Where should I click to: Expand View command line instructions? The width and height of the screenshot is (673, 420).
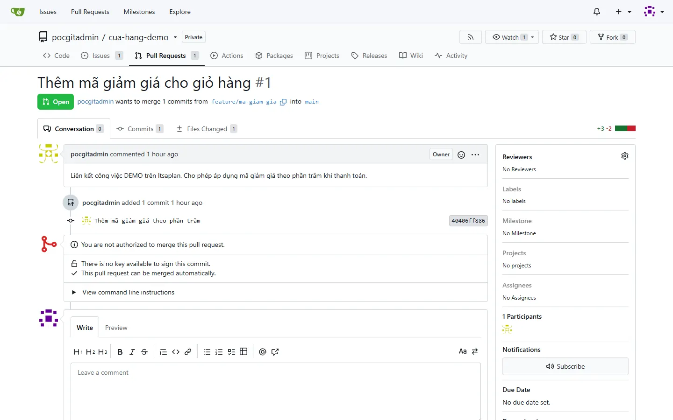[x=123, y=292]
